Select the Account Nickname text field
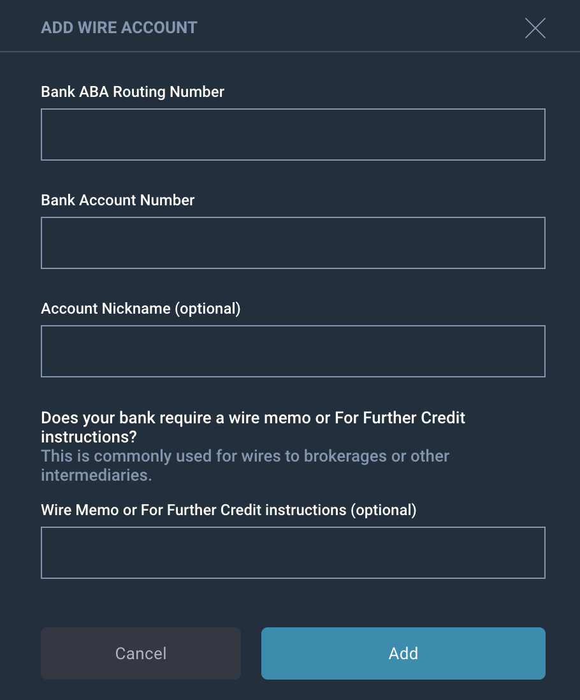The image size is (580, 700). click(x=293, y=351)
